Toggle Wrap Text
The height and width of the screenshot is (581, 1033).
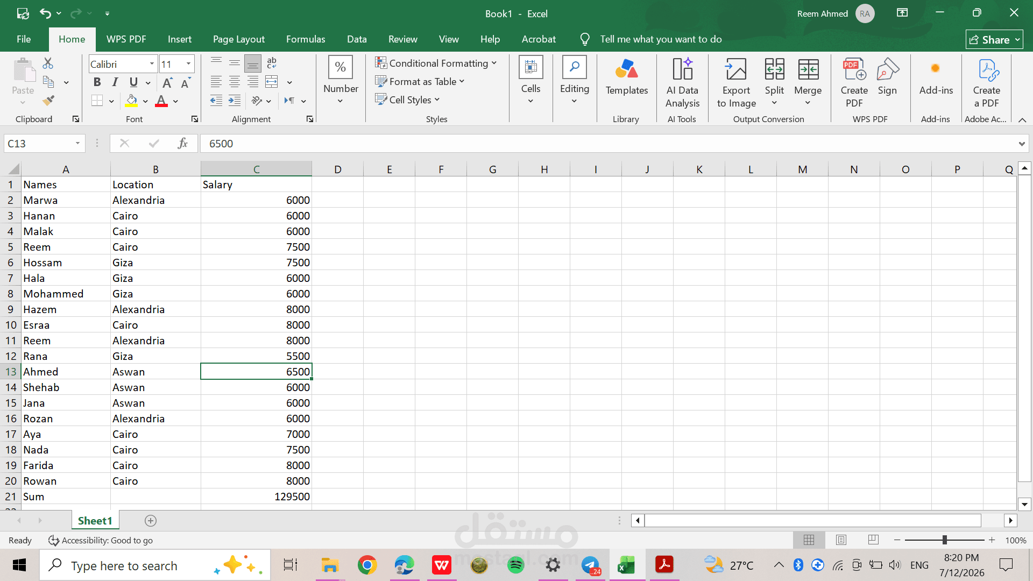point(272,63)
